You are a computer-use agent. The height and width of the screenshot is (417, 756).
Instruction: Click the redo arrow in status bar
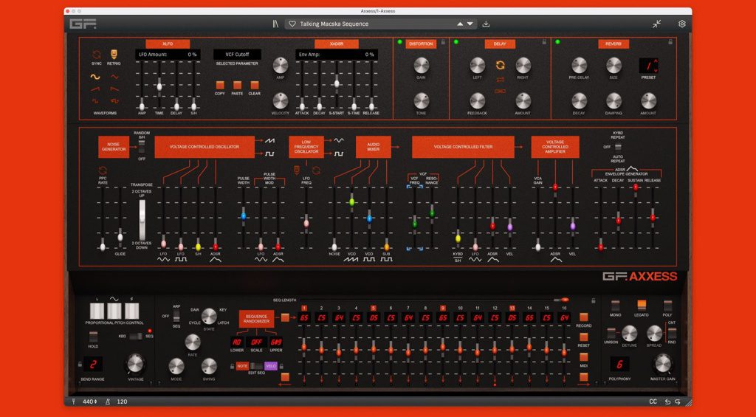click(678, 402)
